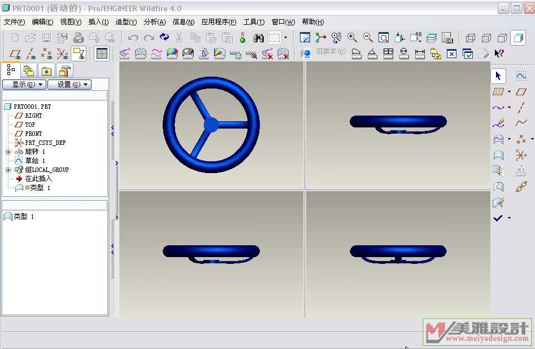The height and width of the screenshot is (349, 535).
Task: Open the 造型(Y) menu
Action: (x=126, y=22)
